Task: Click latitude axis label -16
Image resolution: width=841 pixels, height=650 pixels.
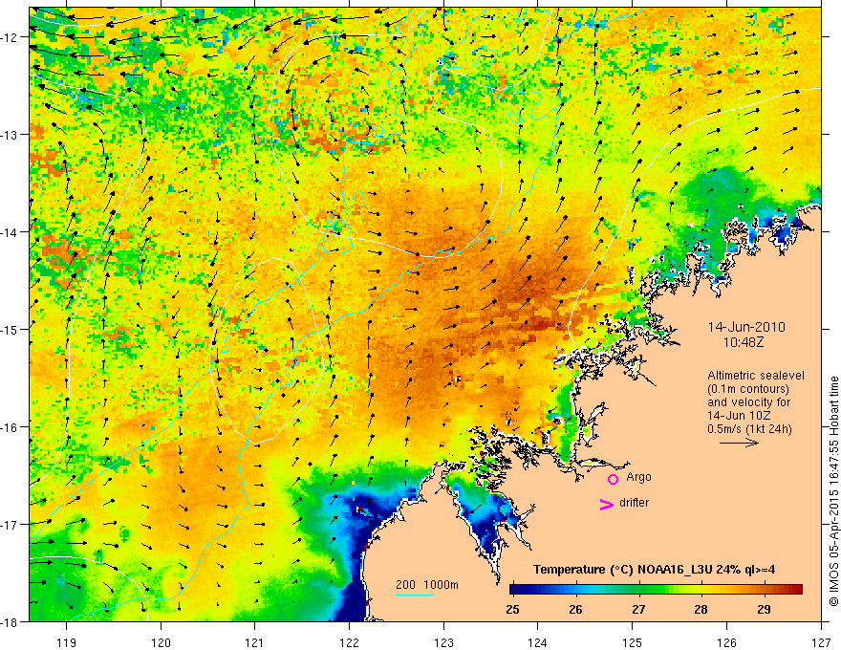Action: pyautogui.click(x=11, y=427)
